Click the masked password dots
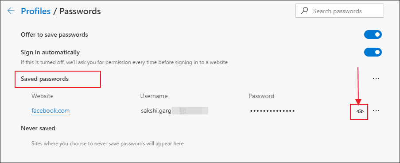400x163 pixels. point(272,111)
